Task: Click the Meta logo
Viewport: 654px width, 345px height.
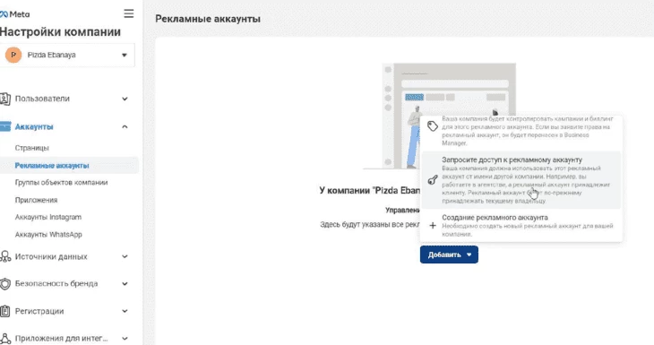Action: tap(14, 14)
